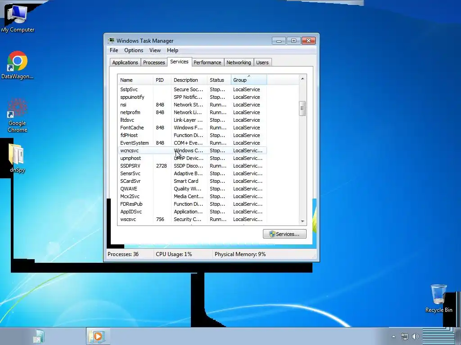Select the SstpSvc service row
Viewport: 461px width, 345px height.
click(x=192, y=89)
